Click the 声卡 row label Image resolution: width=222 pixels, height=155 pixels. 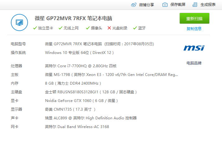pos(15,118)
